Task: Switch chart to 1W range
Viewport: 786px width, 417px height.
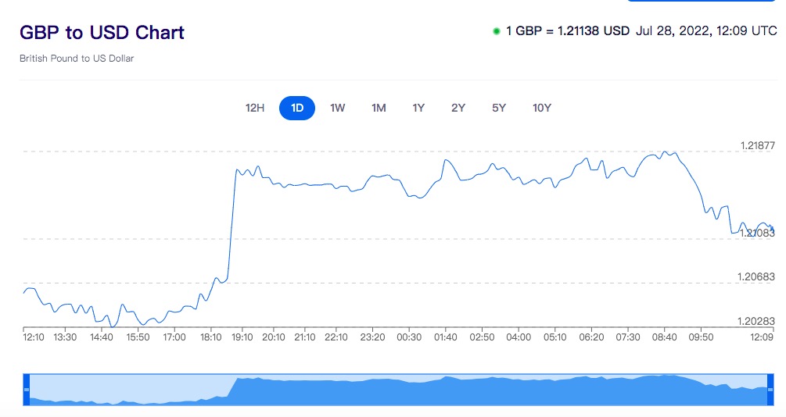Action: [x=337, y=108]
